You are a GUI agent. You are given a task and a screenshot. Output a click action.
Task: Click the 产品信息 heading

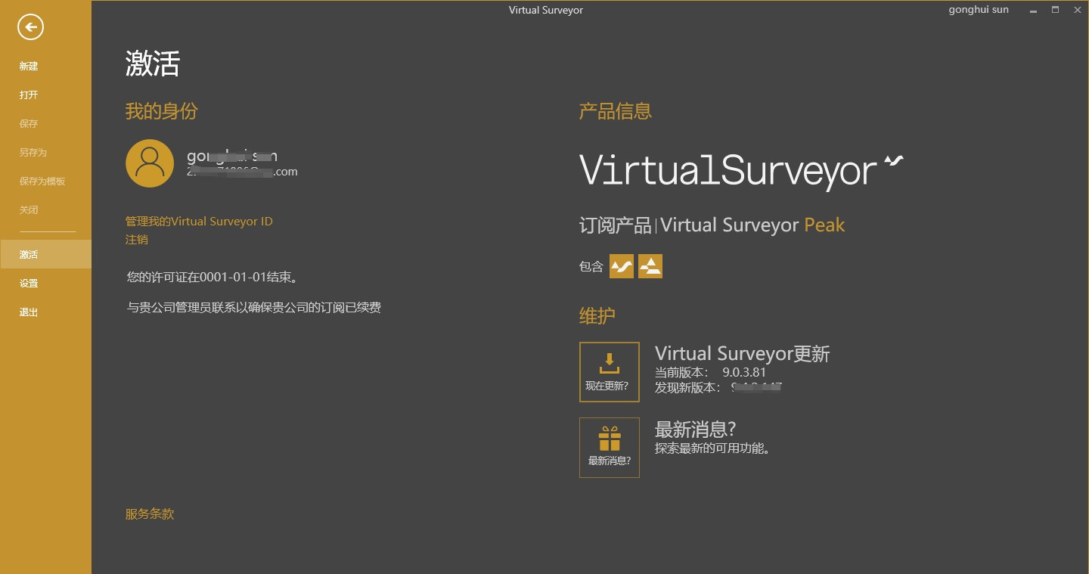tap(616, 112)
